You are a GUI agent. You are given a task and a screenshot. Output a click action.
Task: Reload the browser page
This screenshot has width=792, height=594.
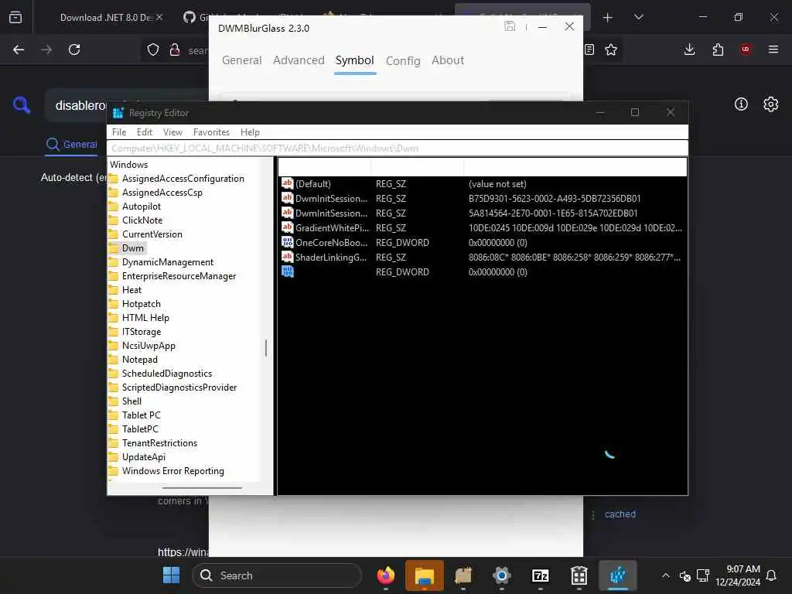point(74,49)
